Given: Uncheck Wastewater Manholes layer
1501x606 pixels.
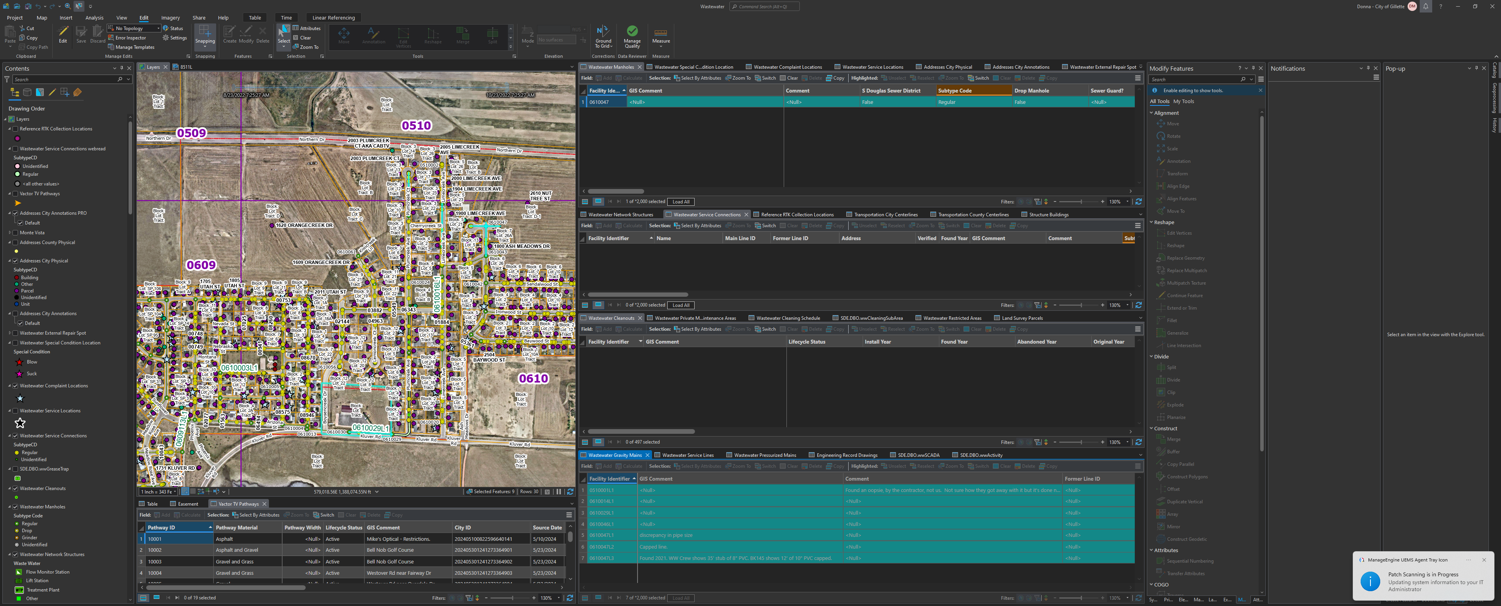Looking at the screenshot, I should 16,507.
